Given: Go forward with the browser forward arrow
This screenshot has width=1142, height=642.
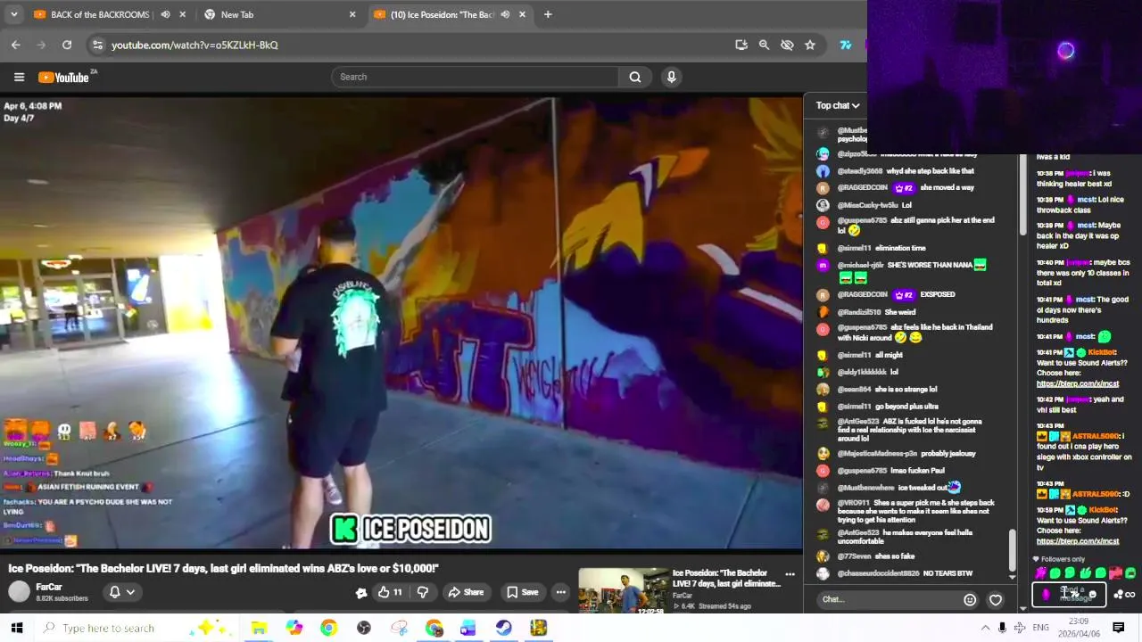Looking at the screenshot, I should [41, 45].
